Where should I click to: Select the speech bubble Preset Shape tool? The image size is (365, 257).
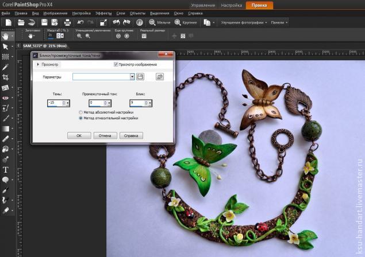[x=5, y=180]
